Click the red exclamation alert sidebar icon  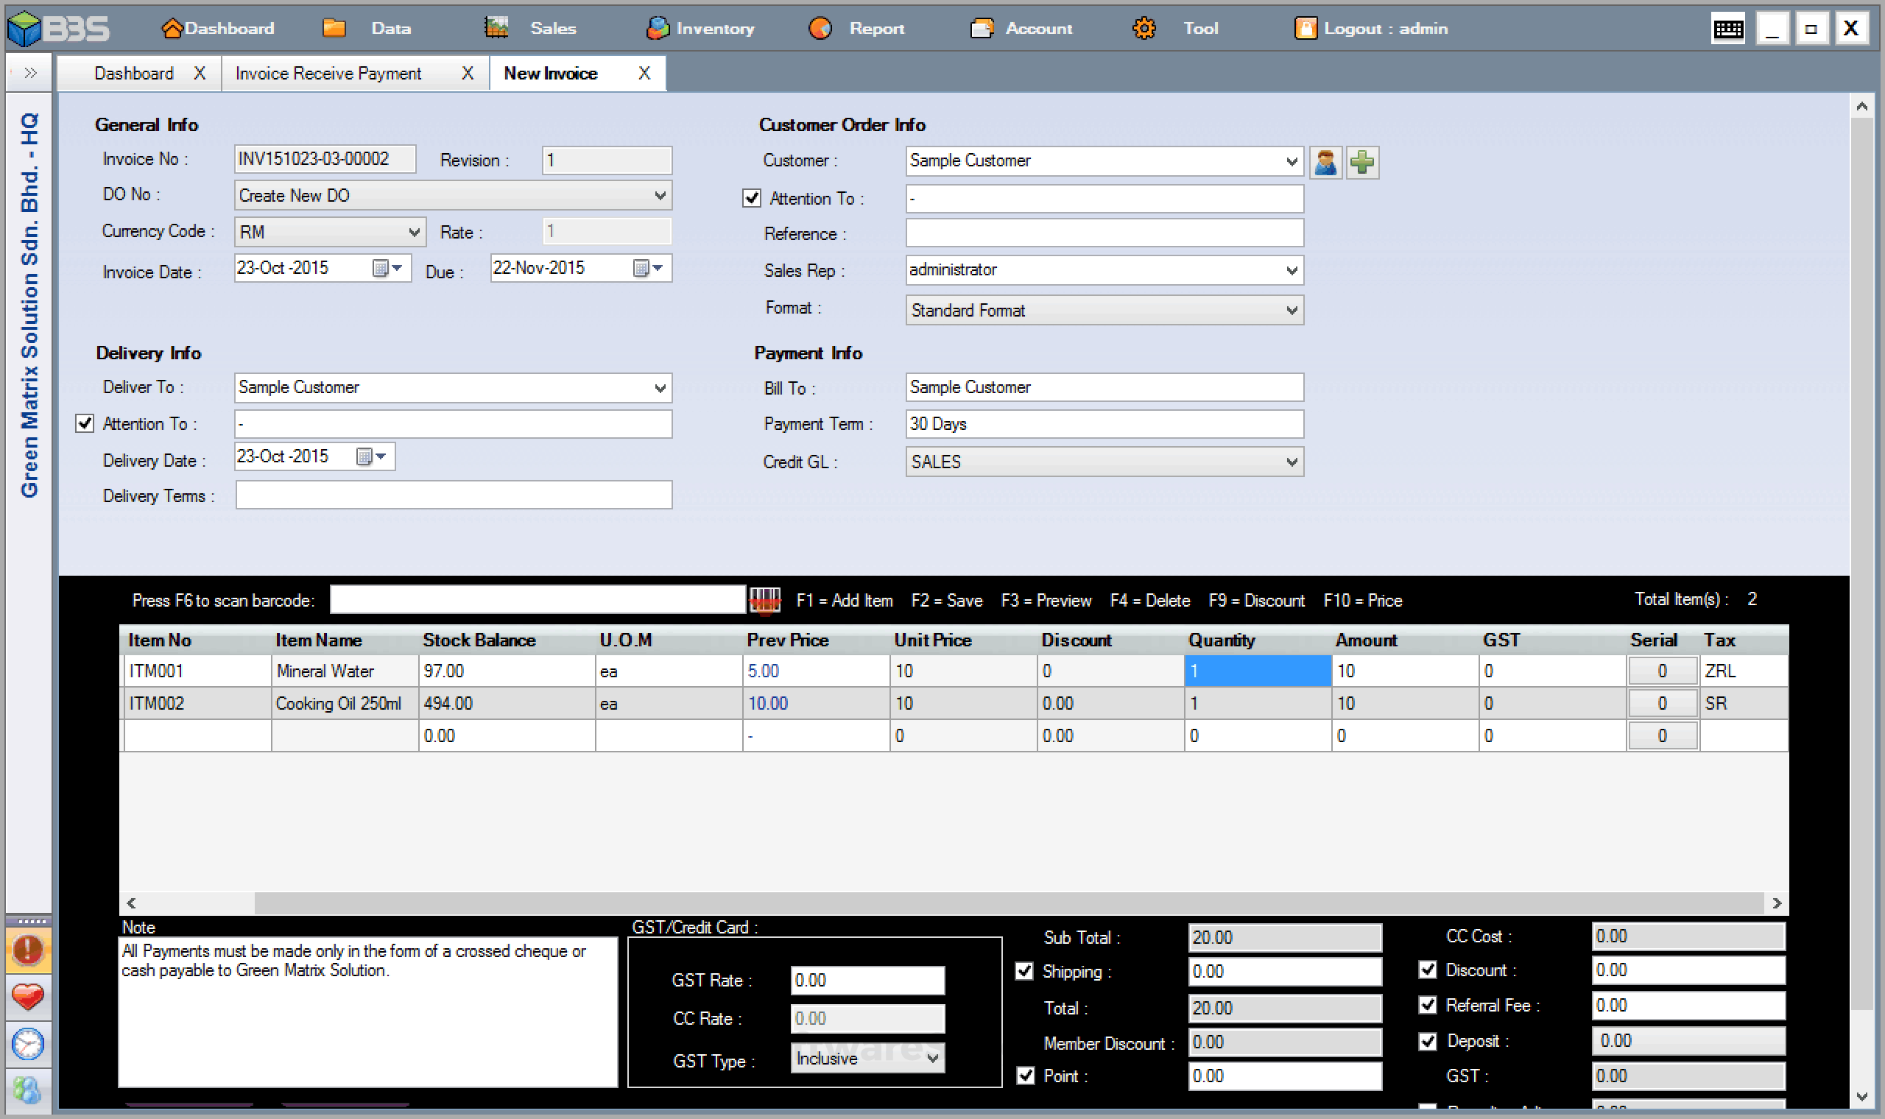click(x=28, y=950)
